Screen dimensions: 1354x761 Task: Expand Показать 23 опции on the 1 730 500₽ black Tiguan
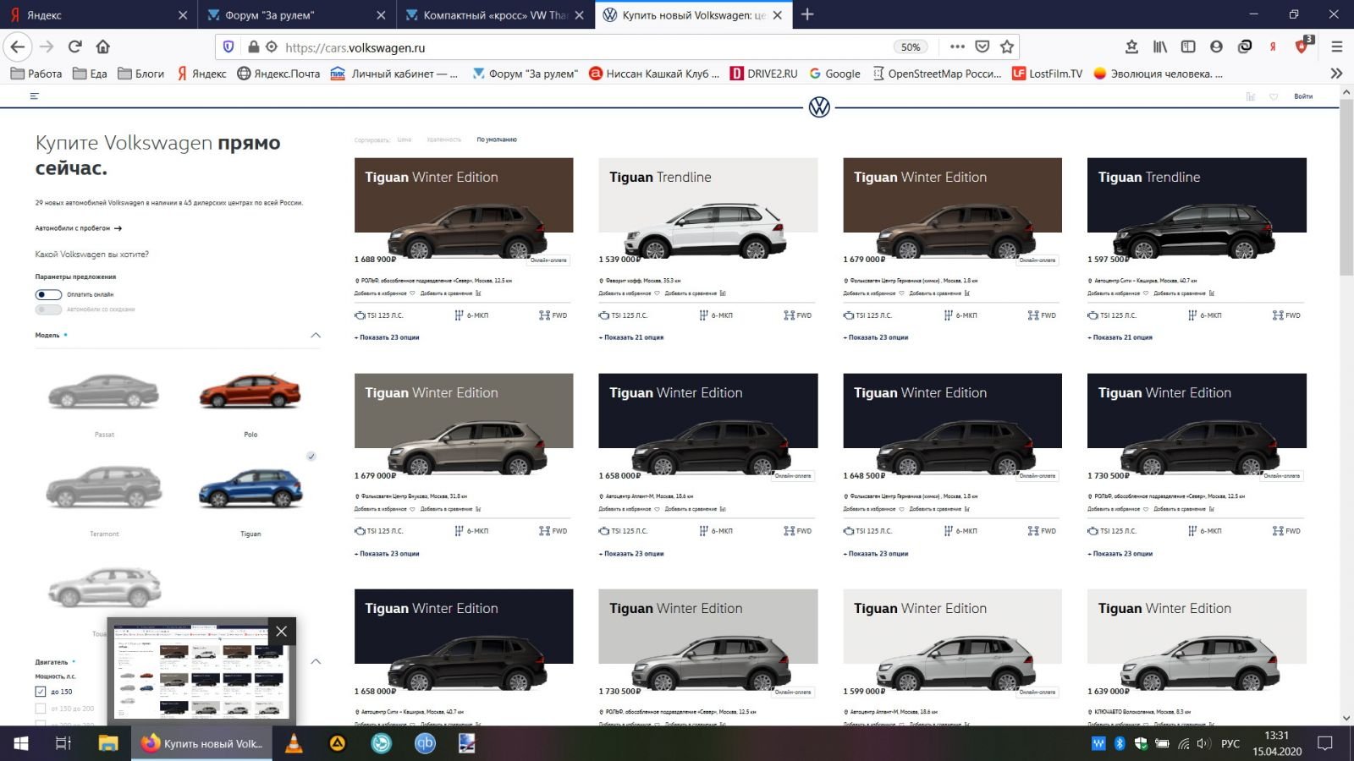point(1120,554)
